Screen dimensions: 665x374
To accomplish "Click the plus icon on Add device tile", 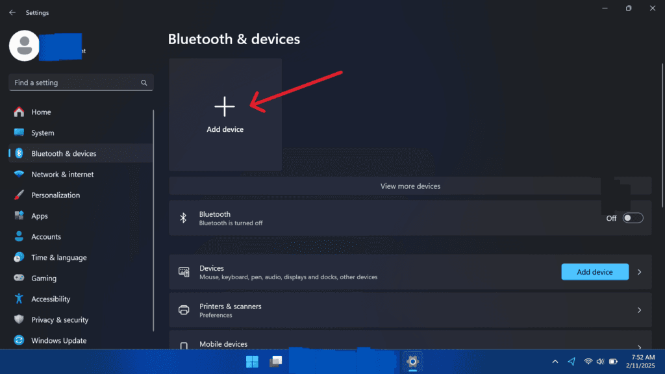I will click(225, 106).
